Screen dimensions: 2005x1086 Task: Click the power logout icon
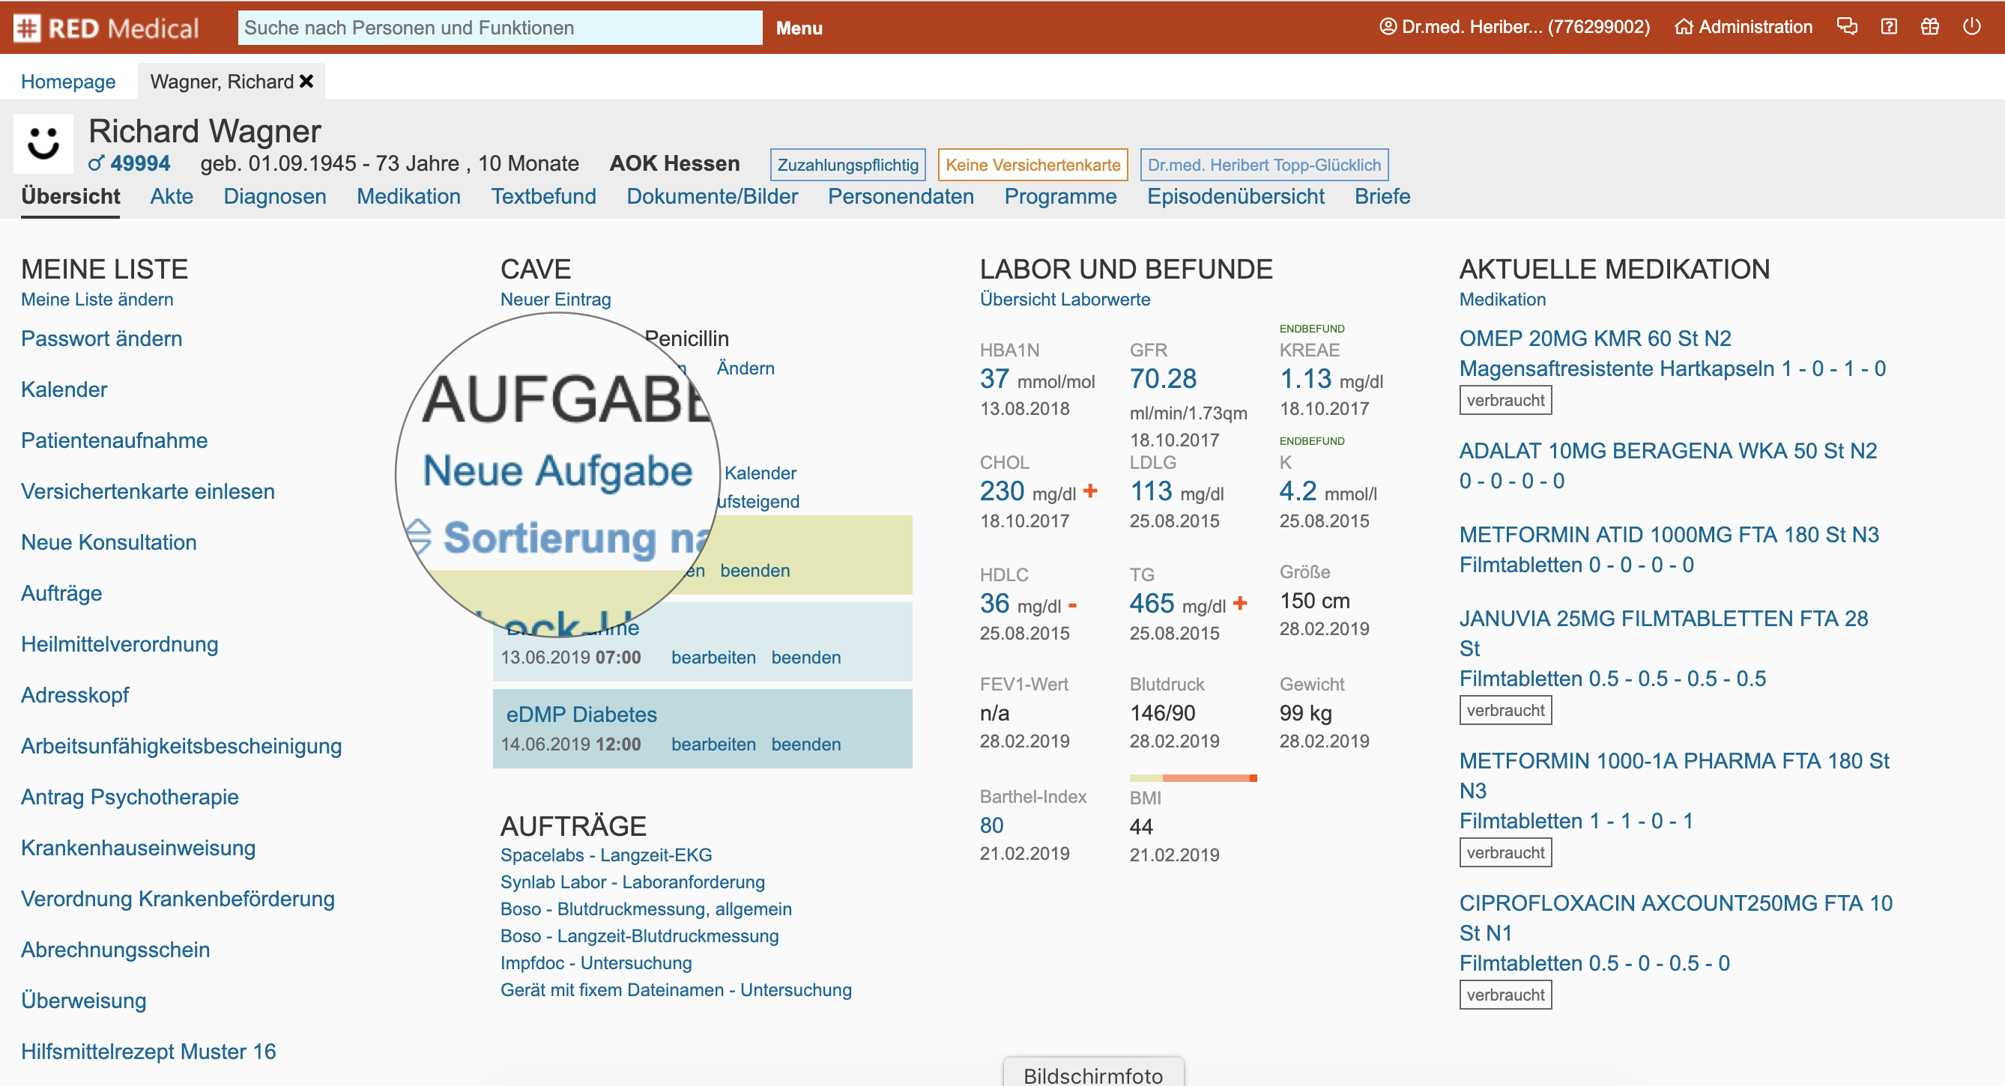1971,26
